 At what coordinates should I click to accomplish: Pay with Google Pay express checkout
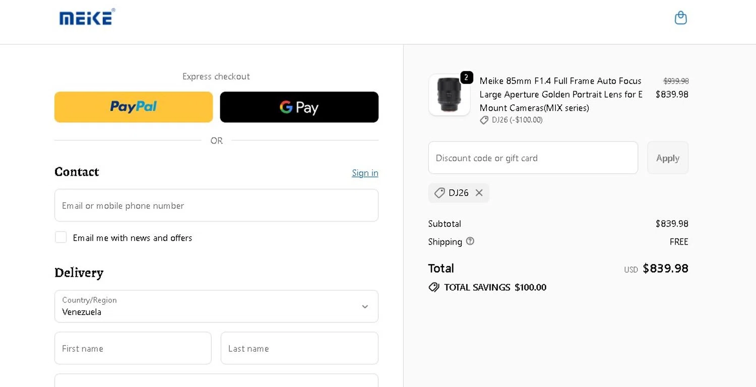coord(299,107)
